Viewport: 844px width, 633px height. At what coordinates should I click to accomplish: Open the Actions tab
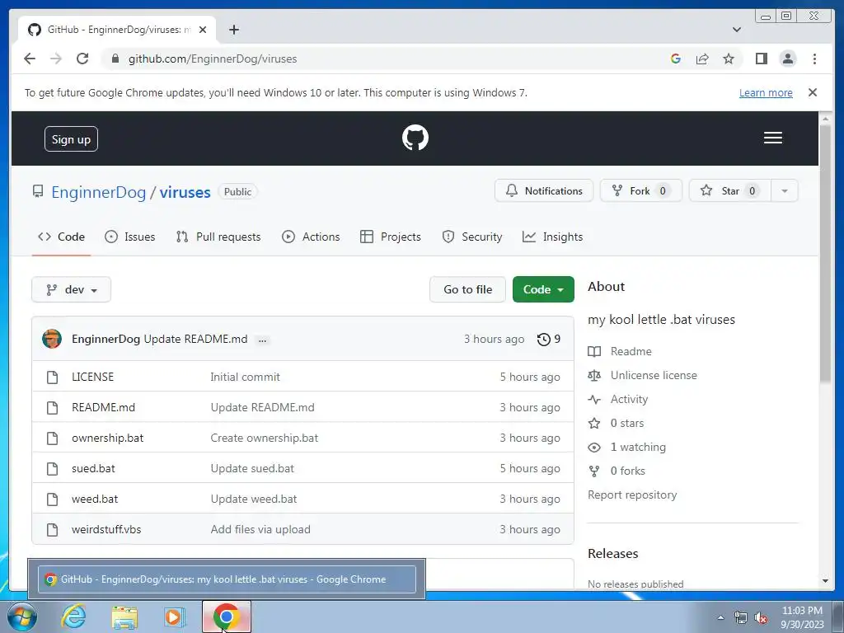[x=311, y=237]
